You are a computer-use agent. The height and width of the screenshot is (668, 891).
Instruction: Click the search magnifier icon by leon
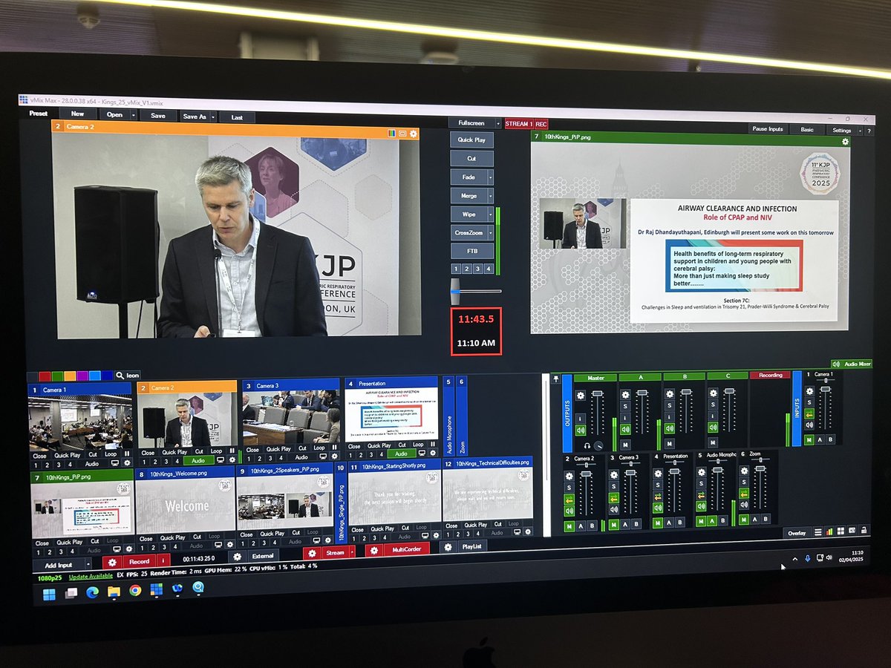[120, 375]
